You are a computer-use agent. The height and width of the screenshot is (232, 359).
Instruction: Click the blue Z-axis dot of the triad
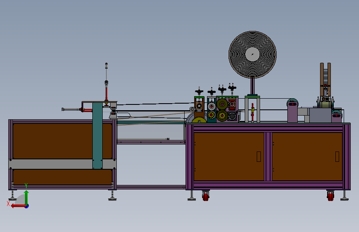click(27, 206)
